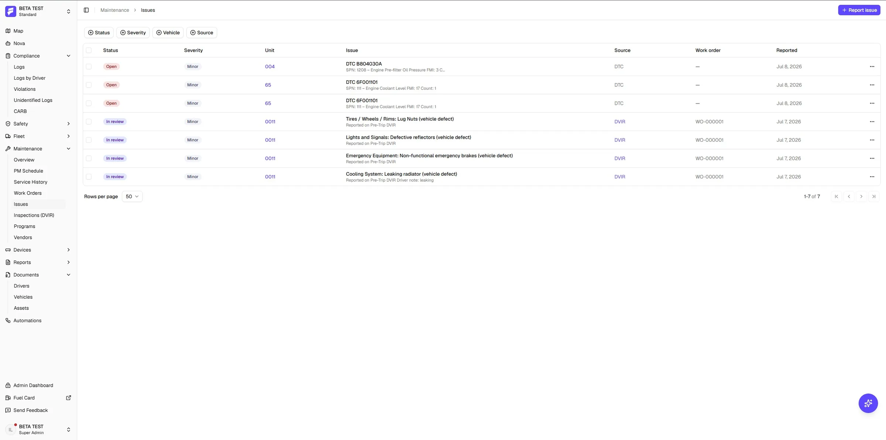The width and height of the screenshot is (886, 440).
Task: Open Work Orders in Maintenance menu
Action: (28, 193)
